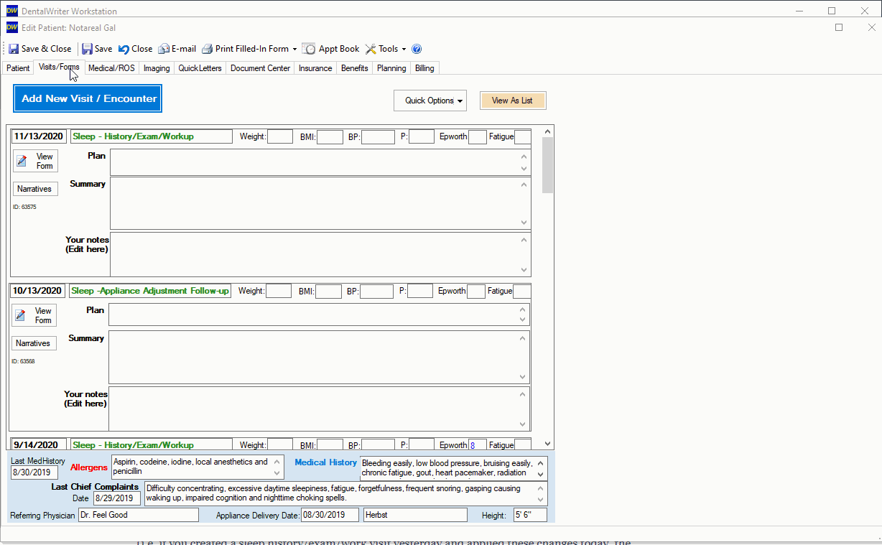Click down arrow in Allergens box
The image size is (882, 545).
[278, 473]
